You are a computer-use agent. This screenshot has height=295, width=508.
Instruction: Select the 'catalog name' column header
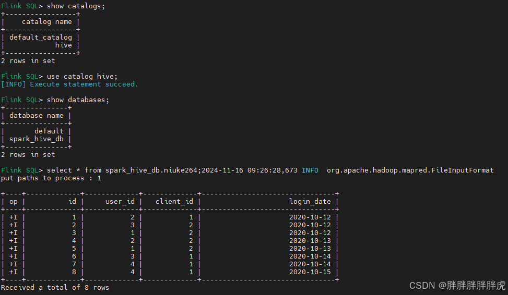pos(47,22)
